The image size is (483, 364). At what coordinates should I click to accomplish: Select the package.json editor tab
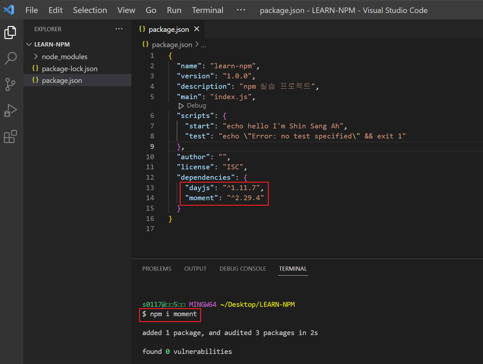tap(168, 29)
